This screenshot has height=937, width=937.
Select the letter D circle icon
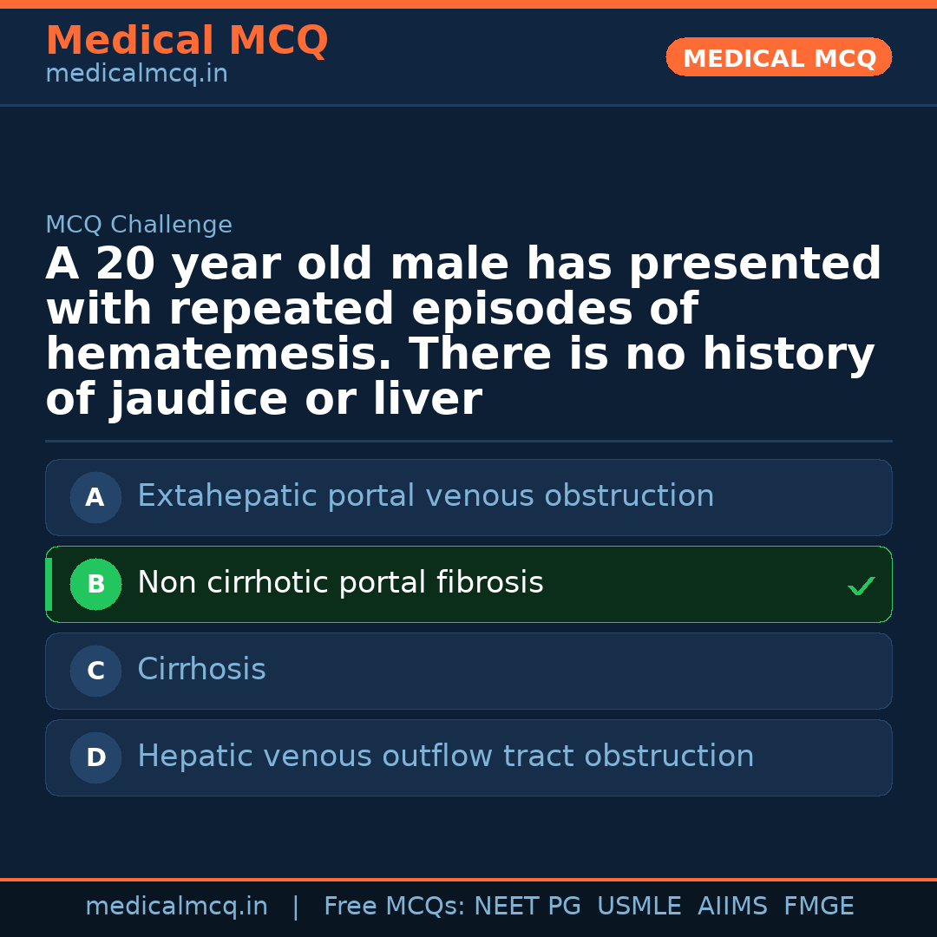[95, 758]
